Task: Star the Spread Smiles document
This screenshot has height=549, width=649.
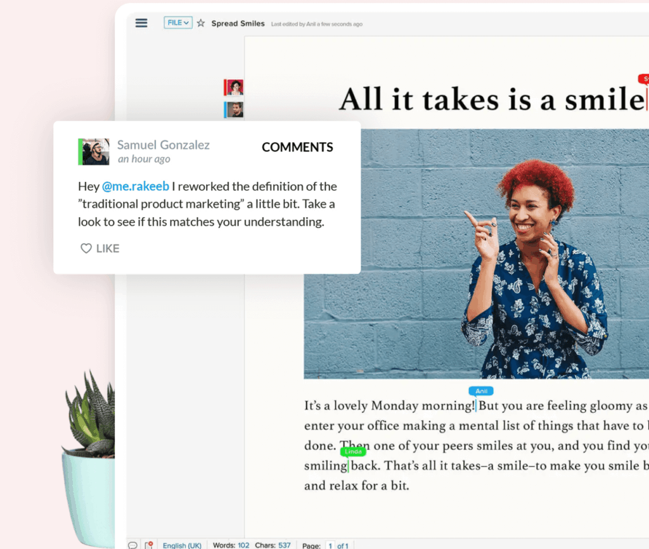Action: tap(201, 23)
